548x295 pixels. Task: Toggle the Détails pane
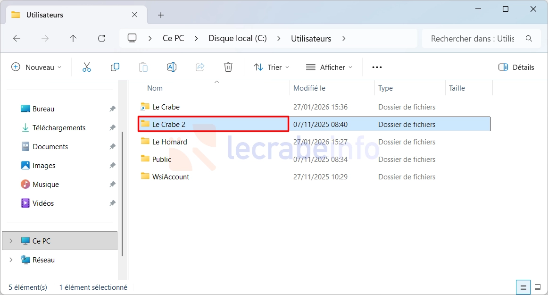516,67
